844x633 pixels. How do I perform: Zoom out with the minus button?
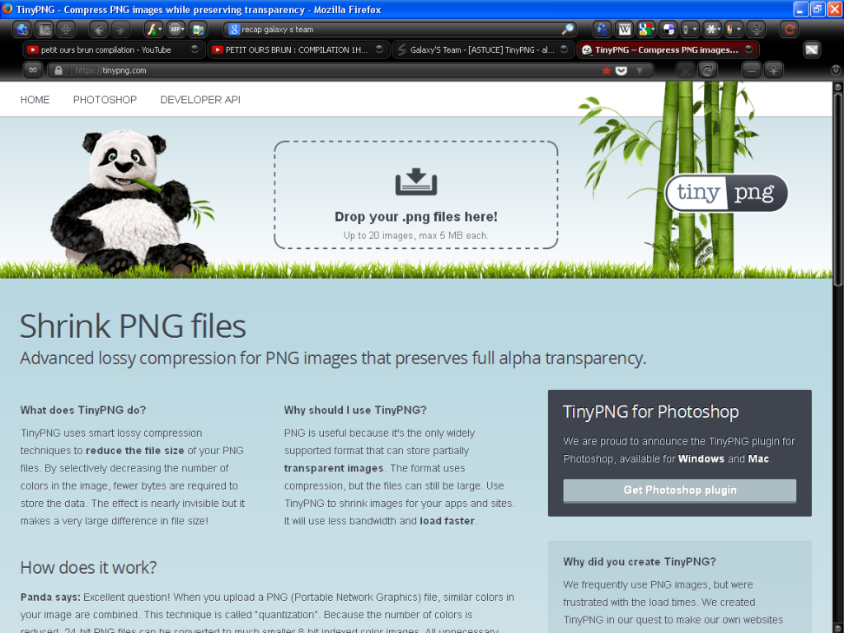point(752,70)
